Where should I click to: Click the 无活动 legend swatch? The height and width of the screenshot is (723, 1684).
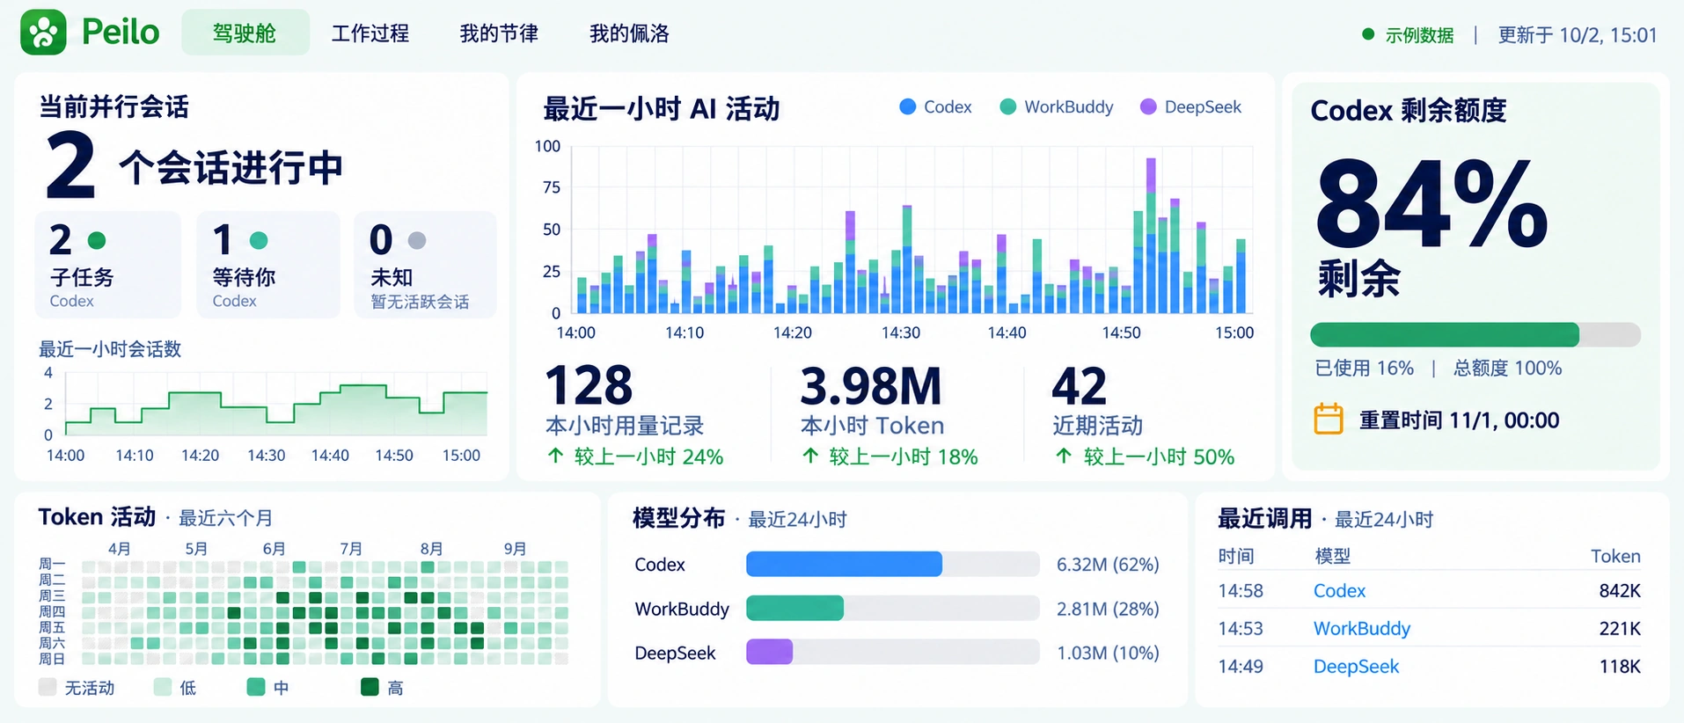click(x=48, y=687)
